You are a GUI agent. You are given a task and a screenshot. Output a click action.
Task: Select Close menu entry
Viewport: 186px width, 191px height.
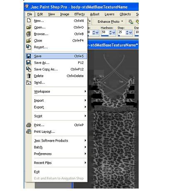[56, 41]
